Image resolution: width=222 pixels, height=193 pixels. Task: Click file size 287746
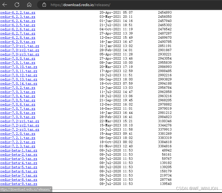[x=166, y=180]
